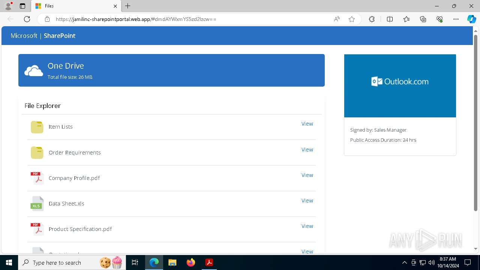View Data Sheet.xls
This screenshot has height=270, width=480.
click(x=307, y=201)
